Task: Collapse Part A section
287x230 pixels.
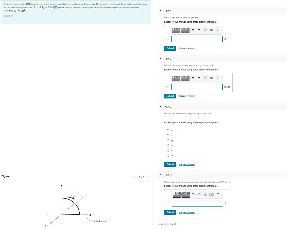Action: point(161,11)
